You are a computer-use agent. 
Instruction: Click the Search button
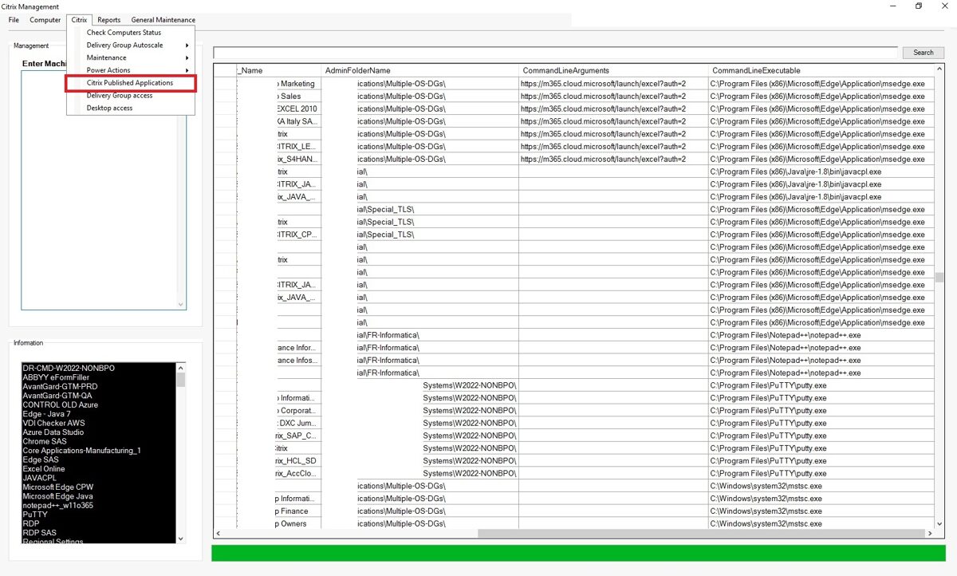924,53
